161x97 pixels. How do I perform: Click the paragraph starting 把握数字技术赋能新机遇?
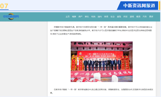pyautogui.click(x=101, y=30)
